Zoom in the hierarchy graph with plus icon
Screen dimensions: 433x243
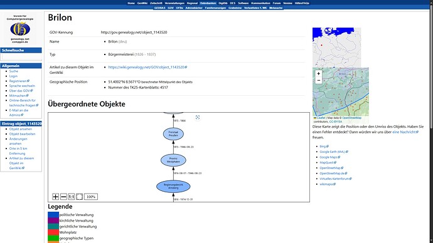click(x=55, y=197)
